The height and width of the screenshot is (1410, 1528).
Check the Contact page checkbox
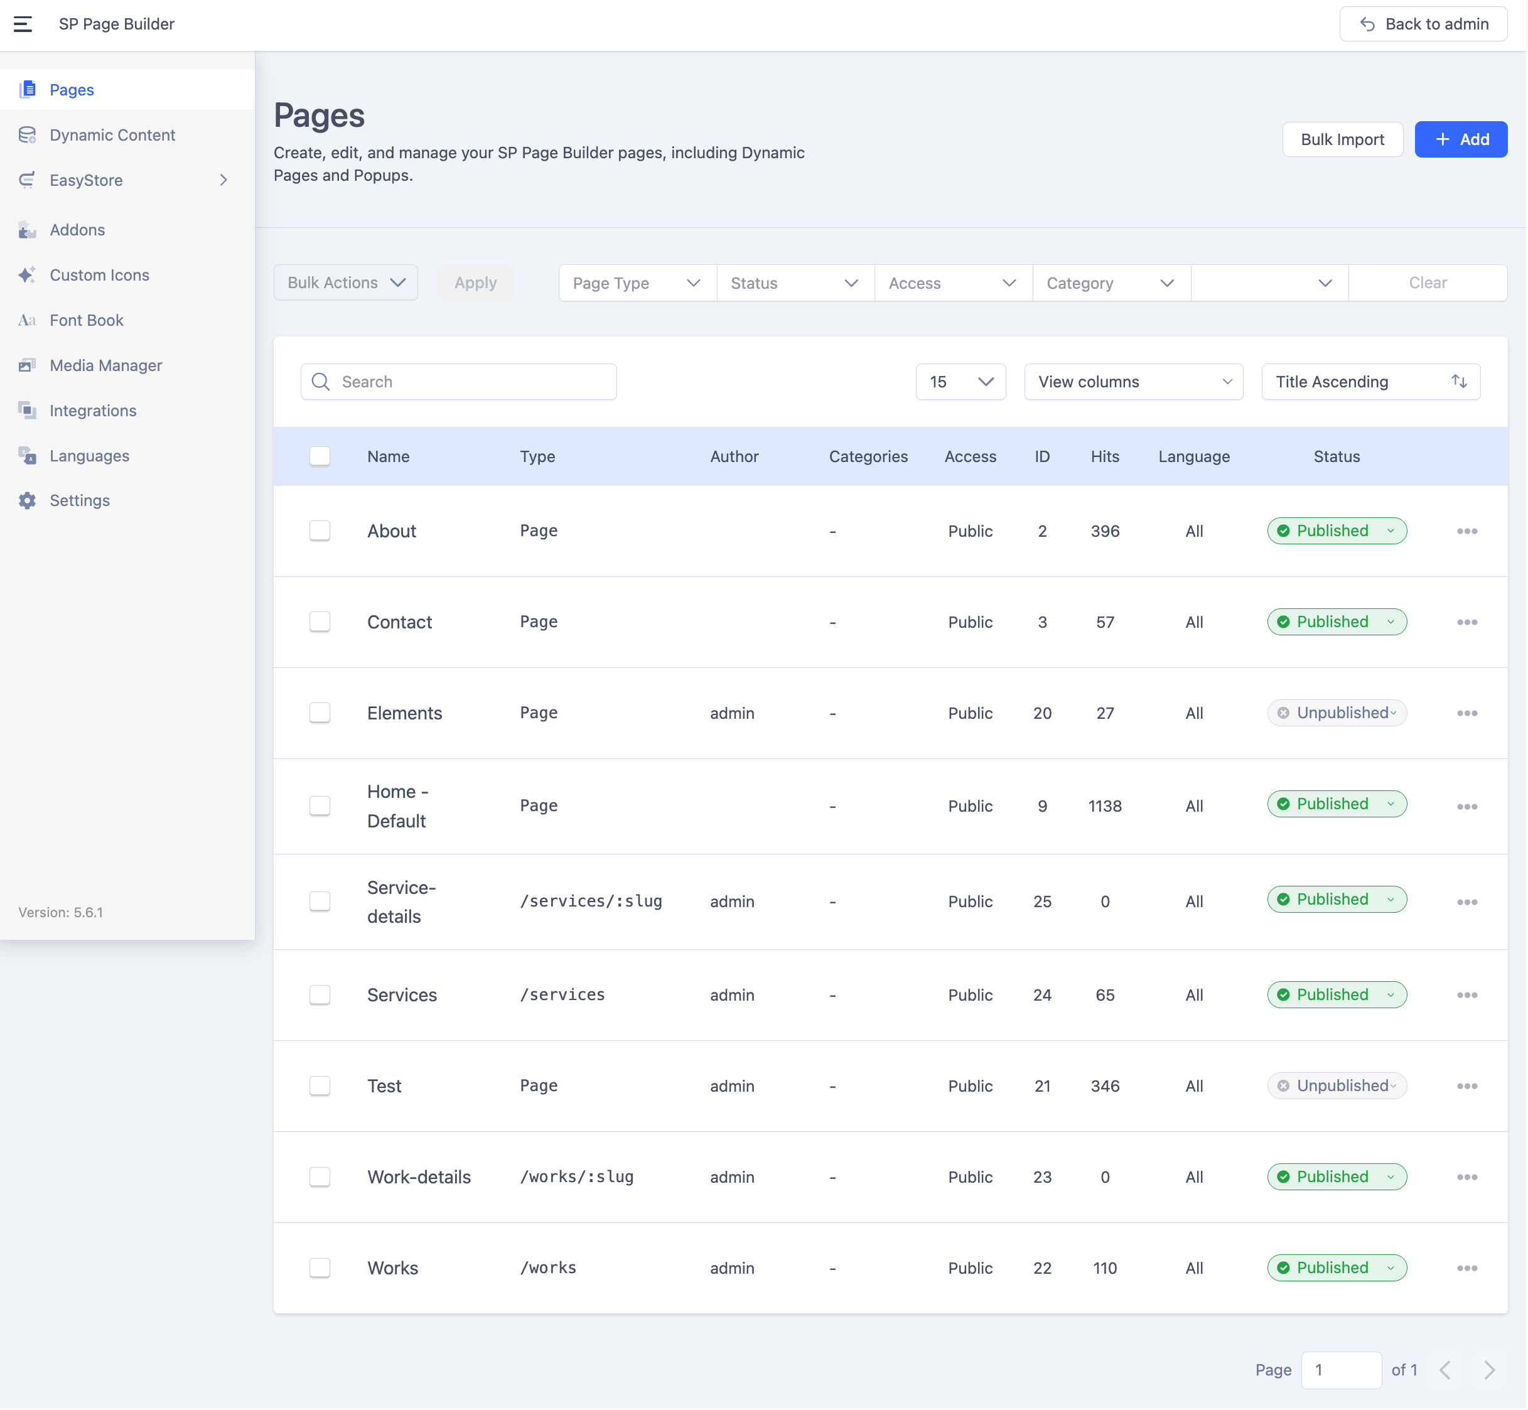[320, 622]
